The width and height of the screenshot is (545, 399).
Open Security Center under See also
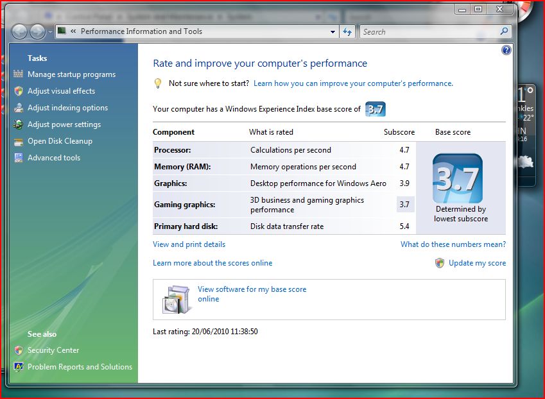click(x=53, y=350)
